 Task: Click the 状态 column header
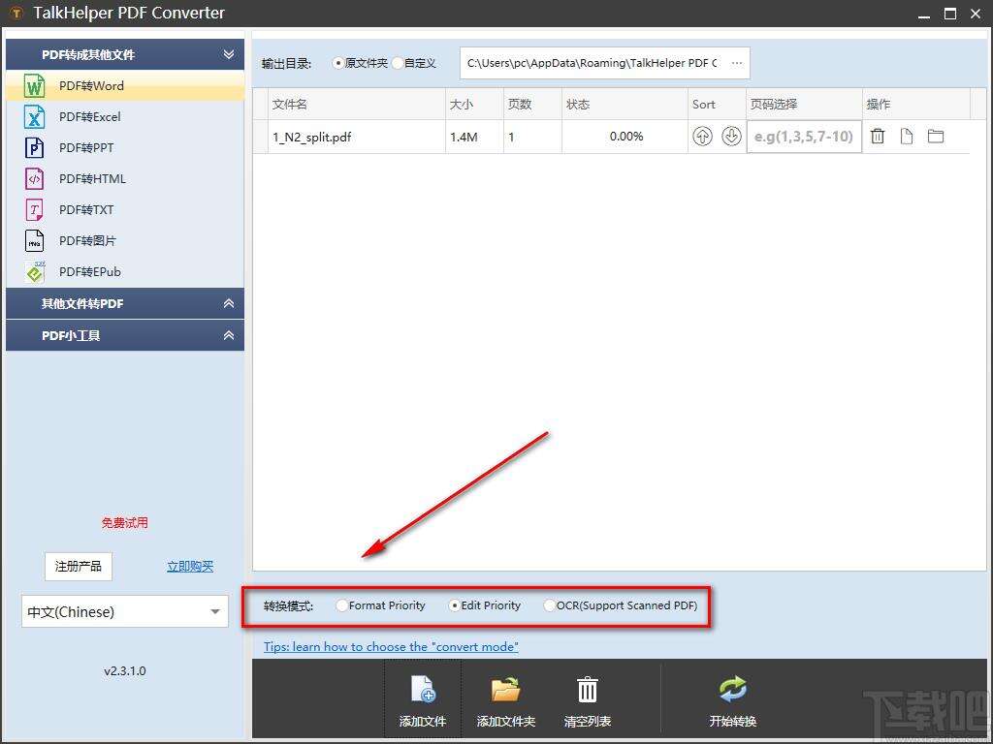(625, 104)
